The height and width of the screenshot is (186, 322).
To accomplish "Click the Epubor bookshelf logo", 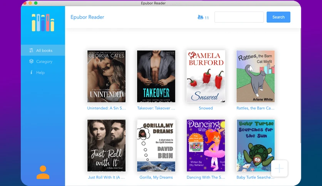I will [x=43, y=23].
